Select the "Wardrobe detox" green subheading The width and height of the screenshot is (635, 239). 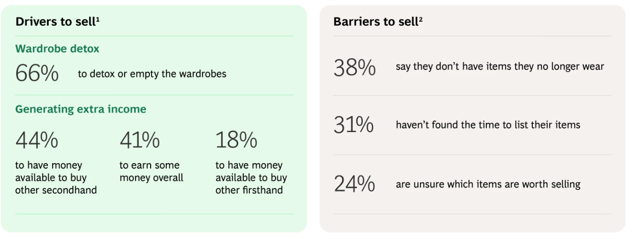coord(57,49)
